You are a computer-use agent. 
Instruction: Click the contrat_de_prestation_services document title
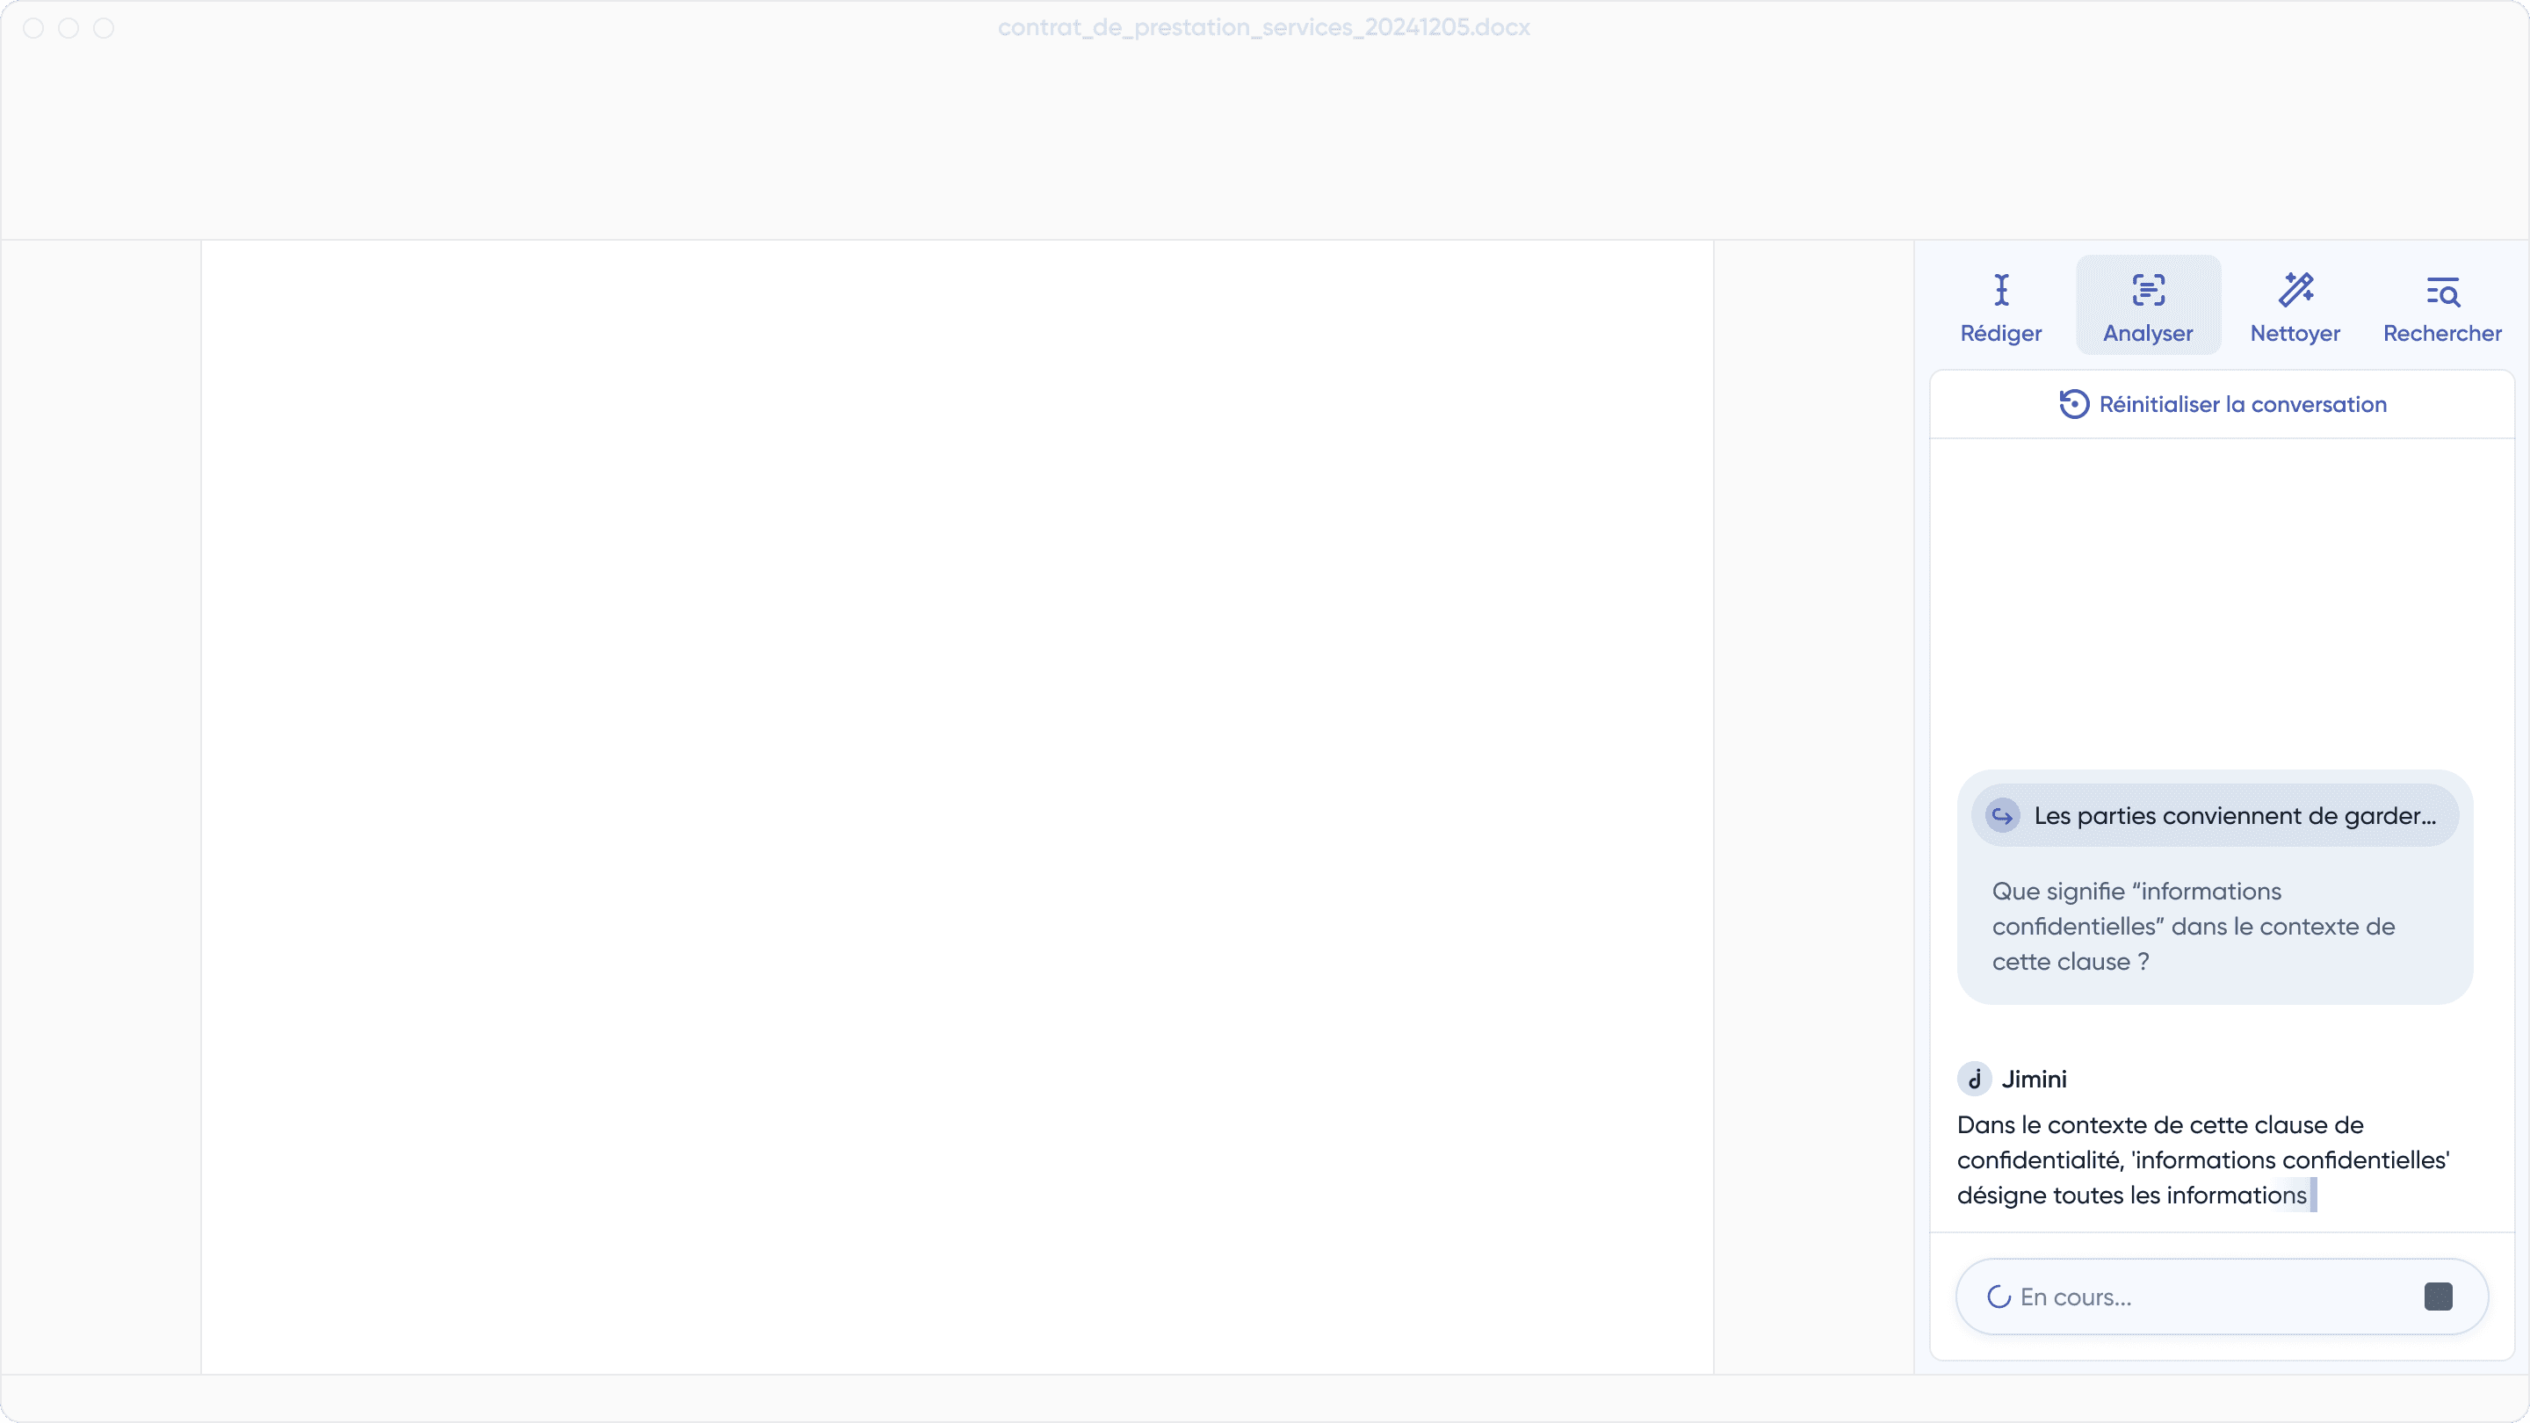point(1263,27)
